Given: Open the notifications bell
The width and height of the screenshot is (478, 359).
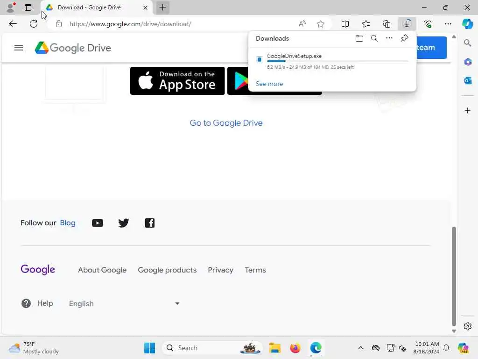Looking at the screenshot, I should (x=446, y=348).
